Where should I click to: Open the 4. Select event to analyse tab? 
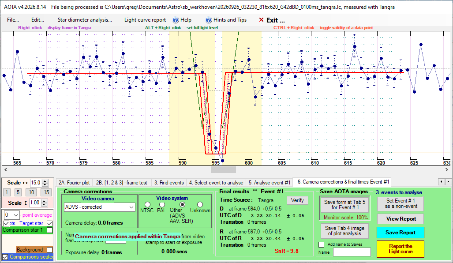216,183
